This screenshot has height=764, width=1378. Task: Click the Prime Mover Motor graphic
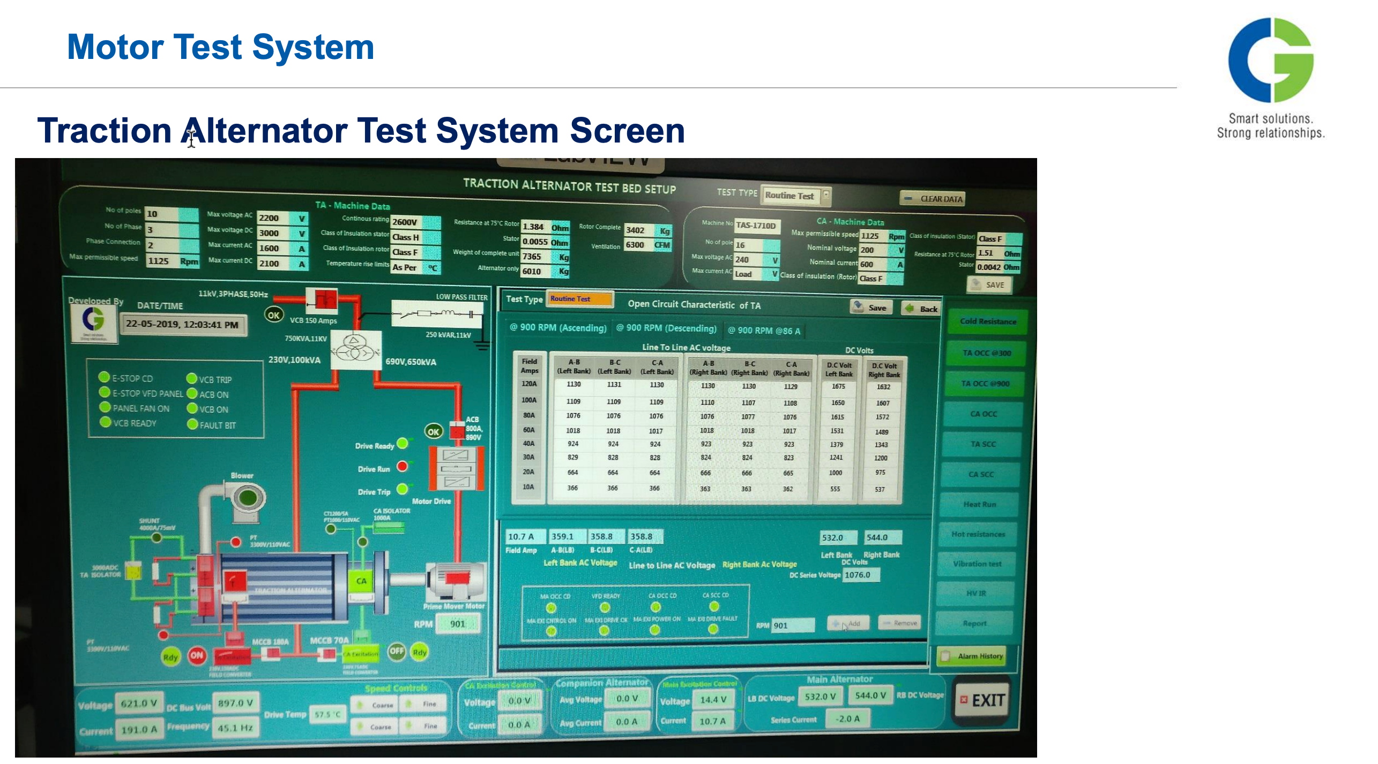[456, 581]
